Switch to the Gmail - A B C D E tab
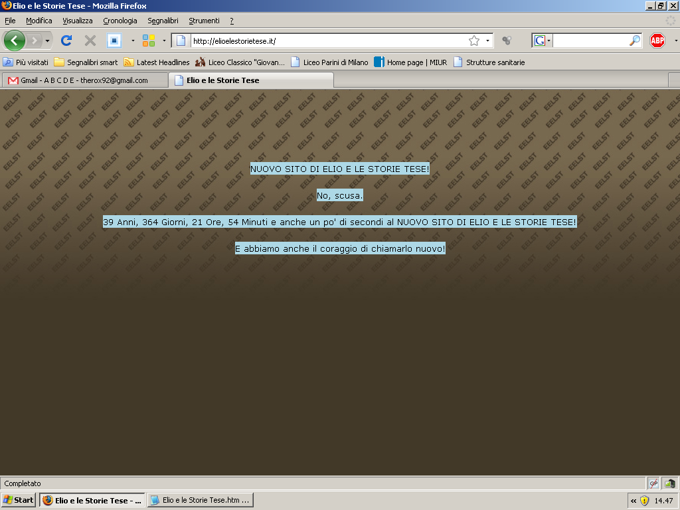Screen dimensions: 680x510 tap(84, 80)
